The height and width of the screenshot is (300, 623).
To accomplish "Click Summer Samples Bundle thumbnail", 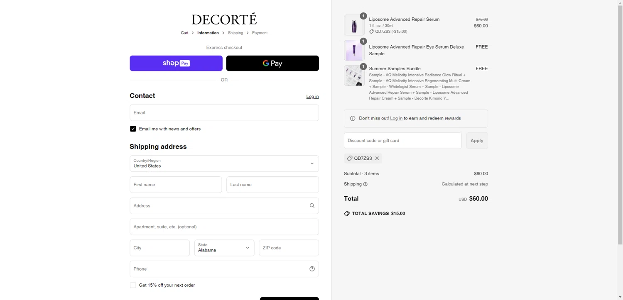I will 354,76.
